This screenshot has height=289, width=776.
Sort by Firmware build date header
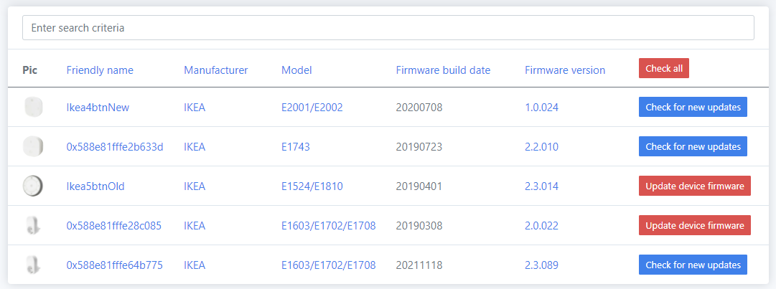click(x=443, y=70)
